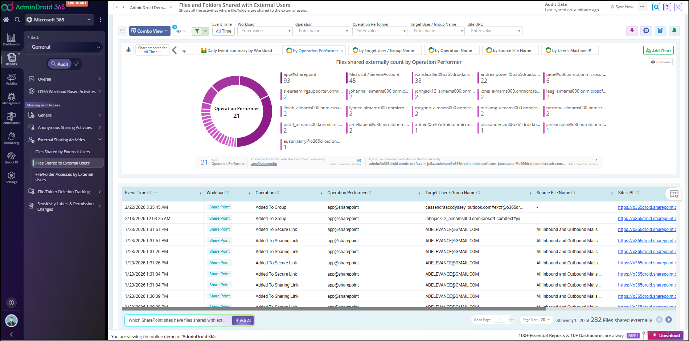Open the Settings gear in sidebar

(11, 177)
